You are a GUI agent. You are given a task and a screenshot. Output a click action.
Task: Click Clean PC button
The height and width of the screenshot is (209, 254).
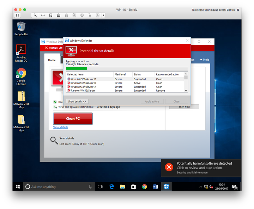[x=73, y=119]
